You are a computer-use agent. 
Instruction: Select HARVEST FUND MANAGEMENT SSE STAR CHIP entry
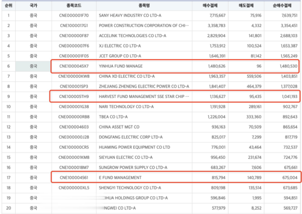[x=143, y=96]
